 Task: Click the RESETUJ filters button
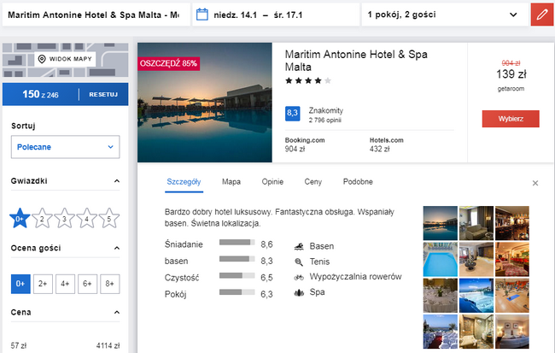click(103, 95)
